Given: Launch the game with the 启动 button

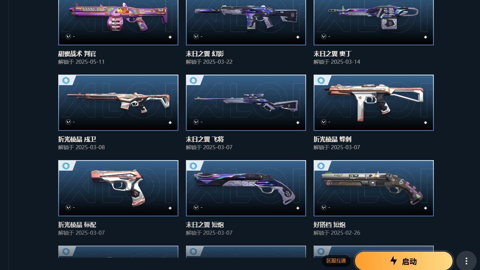Looking at the screenshot, I should tap(404, 261).
